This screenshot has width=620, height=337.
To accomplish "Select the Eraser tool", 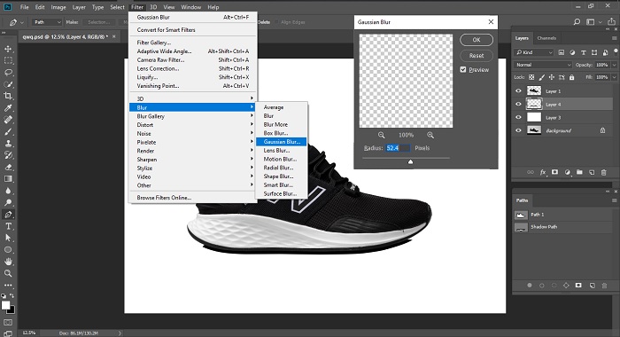I will (x=8, y=167).
